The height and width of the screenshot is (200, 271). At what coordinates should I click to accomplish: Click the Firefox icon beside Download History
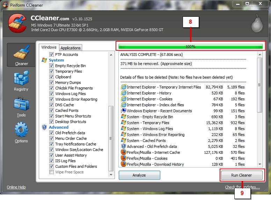pos(123,164)
